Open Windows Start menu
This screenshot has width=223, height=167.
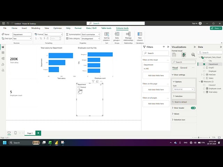(x=5, y=143)
